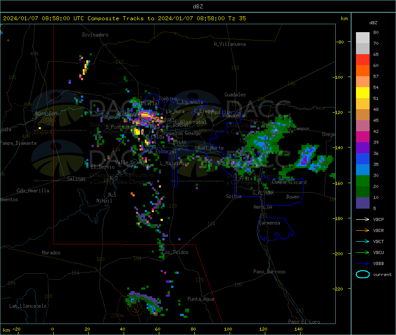Click the Punta_Agua map label
The height and width of the screenshot is (335, 396).
tap(201, 299)
